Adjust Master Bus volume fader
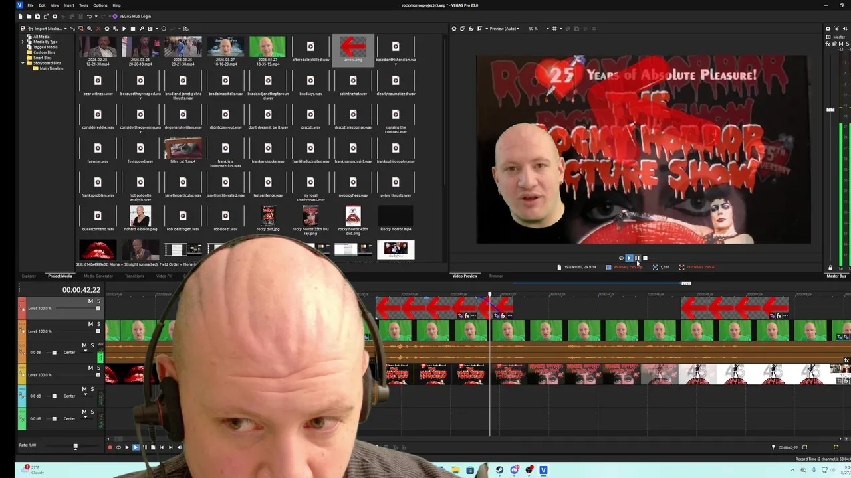851x478 pixels. [830, 109]
